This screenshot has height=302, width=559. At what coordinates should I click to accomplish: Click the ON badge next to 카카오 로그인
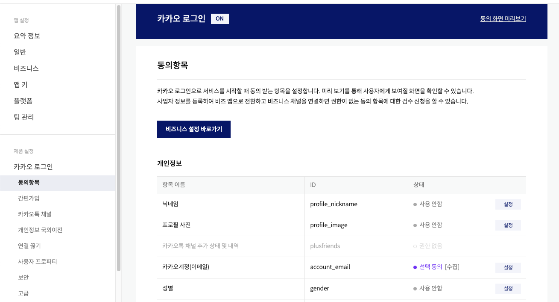tap(220, 19)
